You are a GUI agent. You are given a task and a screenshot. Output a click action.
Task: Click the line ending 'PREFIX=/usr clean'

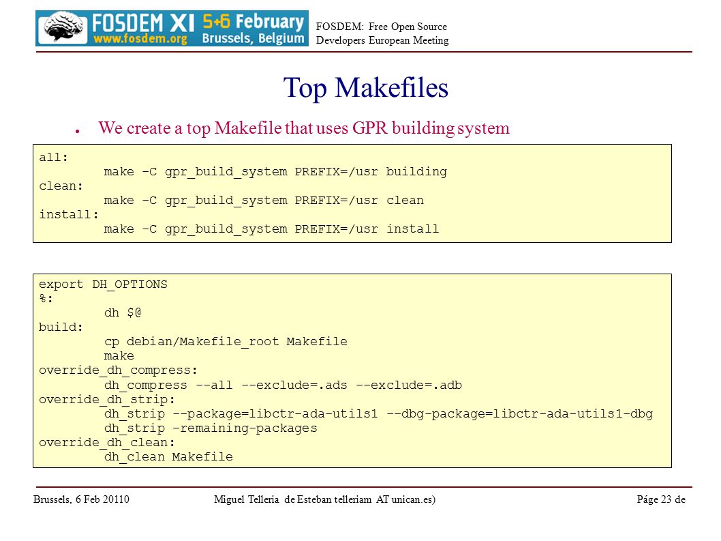click(264, 201)
